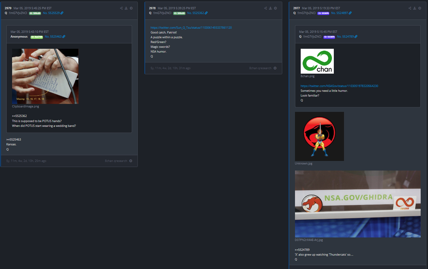428x269 pixels.
Task: Click the D07PN2rX4AE-Arj.jpg file name
Action: pos(309,240)
